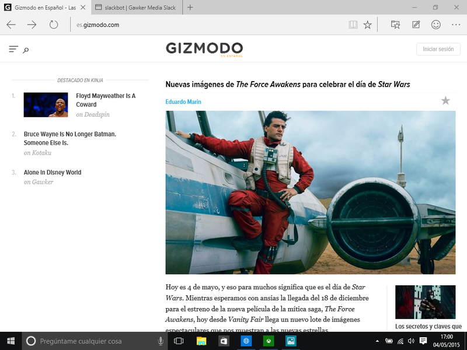
Task: Open the taskbar clock showing 17:00
Action: tap(447, 341)
